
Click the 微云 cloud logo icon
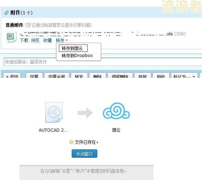point(116,111)
